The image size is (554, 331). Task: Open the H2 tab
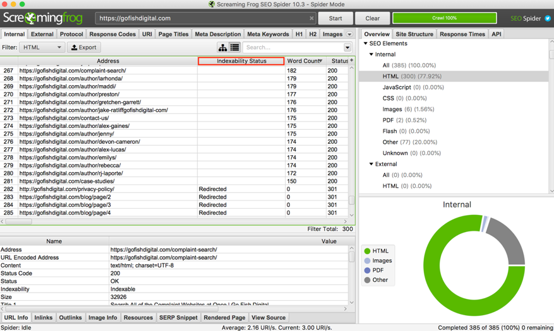pos(313,34)
